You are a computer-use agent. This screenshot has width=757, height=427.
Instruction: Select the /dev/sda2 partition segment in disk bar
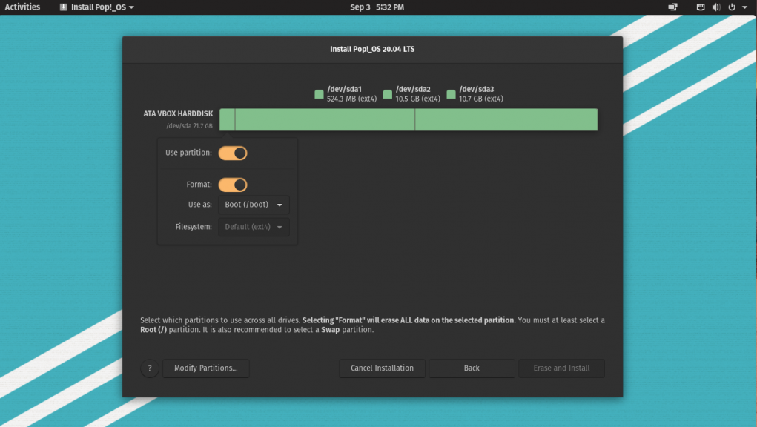click(325, 119)
